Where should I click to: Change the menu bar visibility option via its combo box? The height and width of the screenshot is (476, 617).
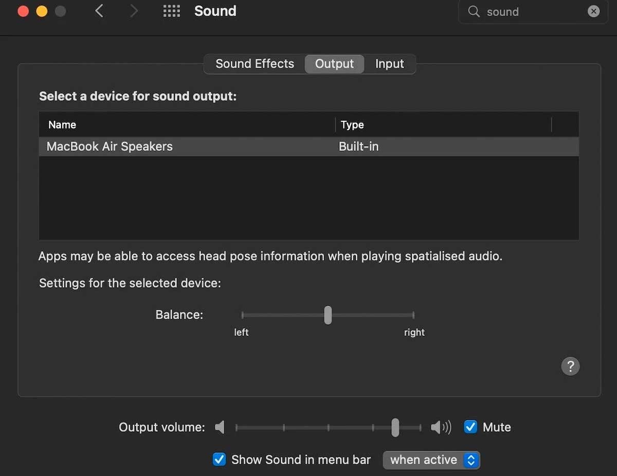click(431, 460)
